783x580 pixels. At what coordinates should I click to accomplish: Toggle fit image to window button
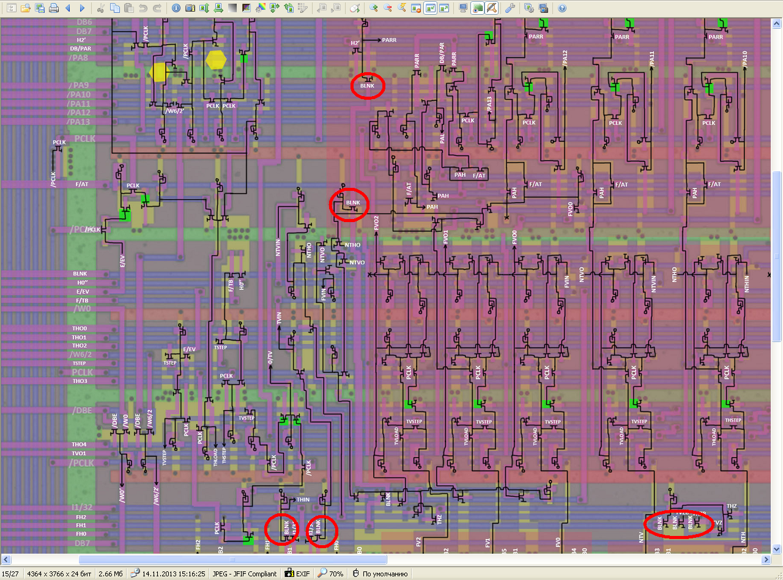point(430,9)
